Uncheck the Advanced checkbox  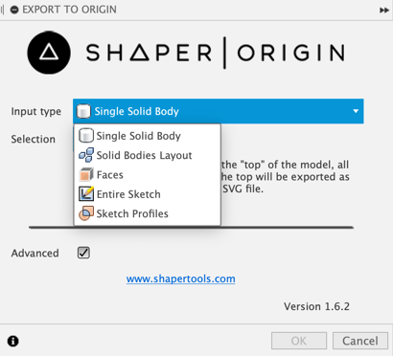pyautogui.click(x=83, y=253)
